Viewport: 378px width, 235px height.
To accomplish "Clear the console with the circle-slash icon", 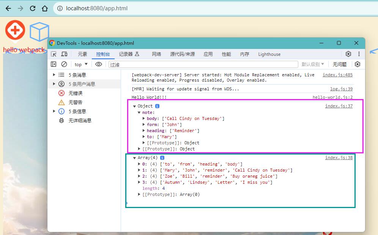I will (x=64, y=64).
